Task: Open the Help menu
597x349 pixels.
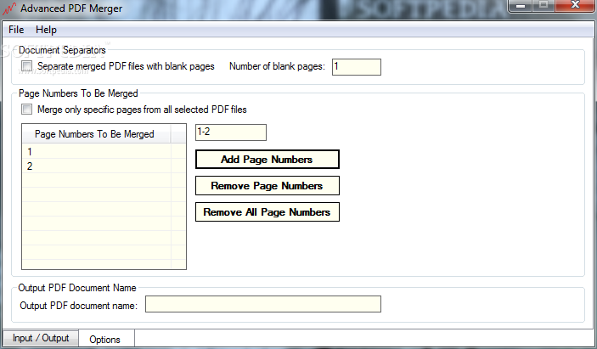Action: tap(46, 30)
